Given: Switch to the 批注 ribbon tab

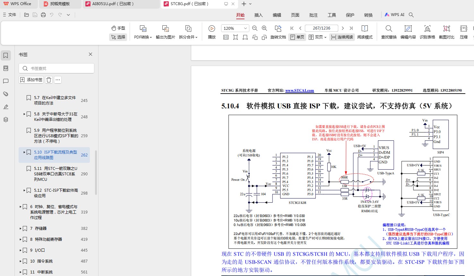Looking at the screenshot, I should pos(314,15).
